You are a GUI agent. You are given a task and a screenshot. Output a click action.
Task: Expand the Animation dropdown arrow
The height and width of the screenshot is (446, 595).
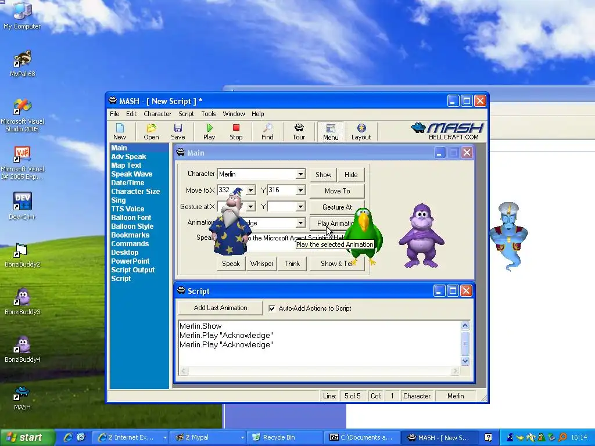300,222
